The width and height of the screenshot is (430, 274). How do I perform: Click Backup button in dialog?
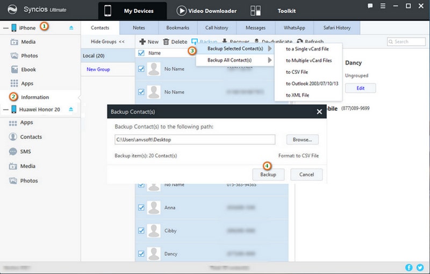pyautogui.click(x=268, y=175)
